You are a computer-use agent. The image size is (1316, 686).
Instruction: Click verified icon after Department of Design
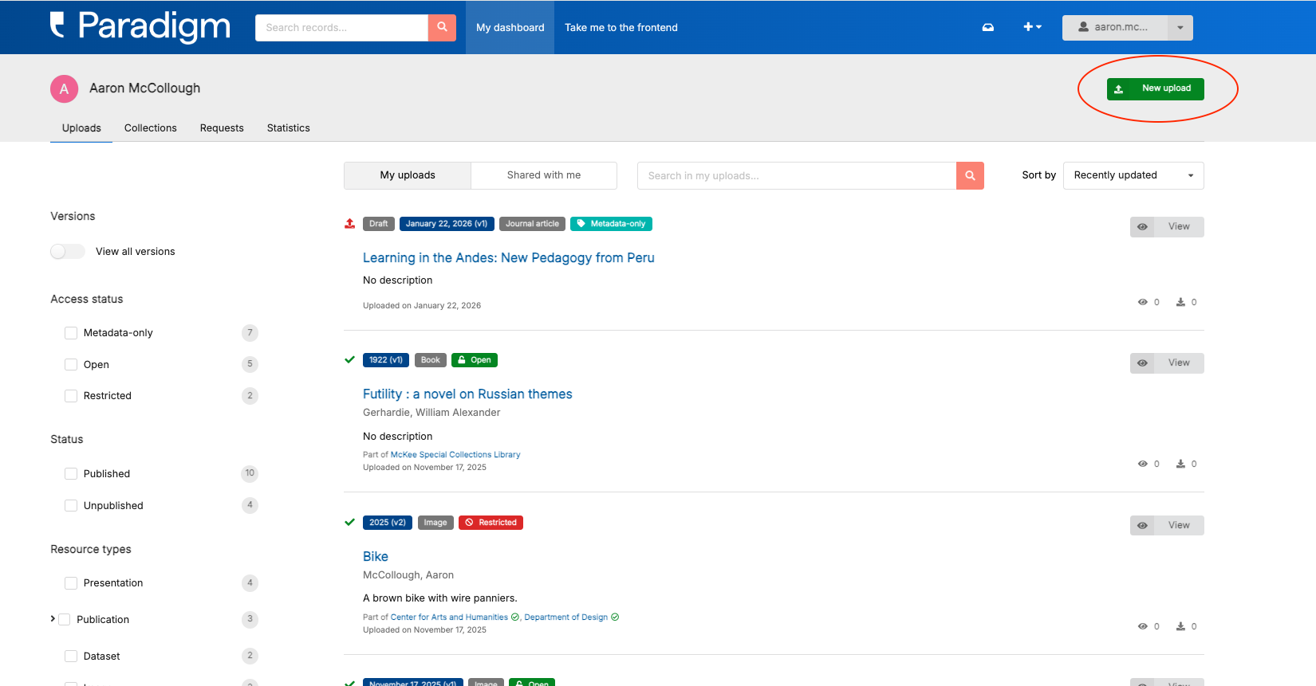[615, 617]
